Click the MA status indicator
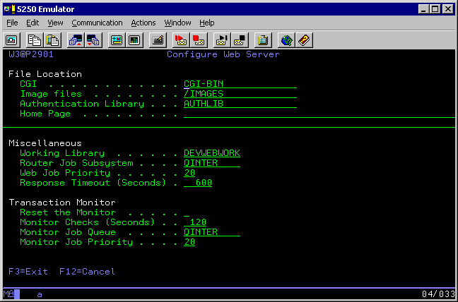This screenshot has width=458, height=302. (x=8, y=294)
